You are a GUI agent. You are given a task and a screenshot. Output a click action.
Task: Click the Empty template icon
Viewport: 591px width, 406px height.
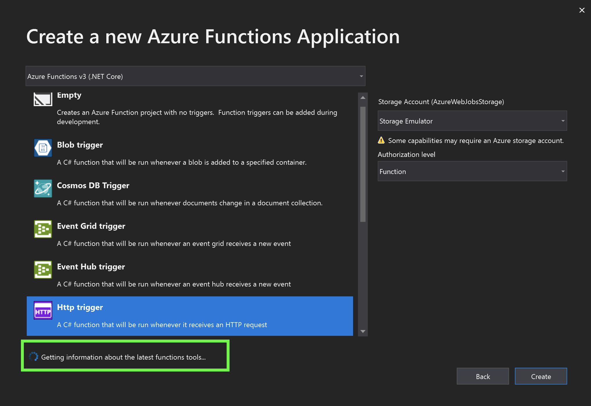click(x=43, y=99)
